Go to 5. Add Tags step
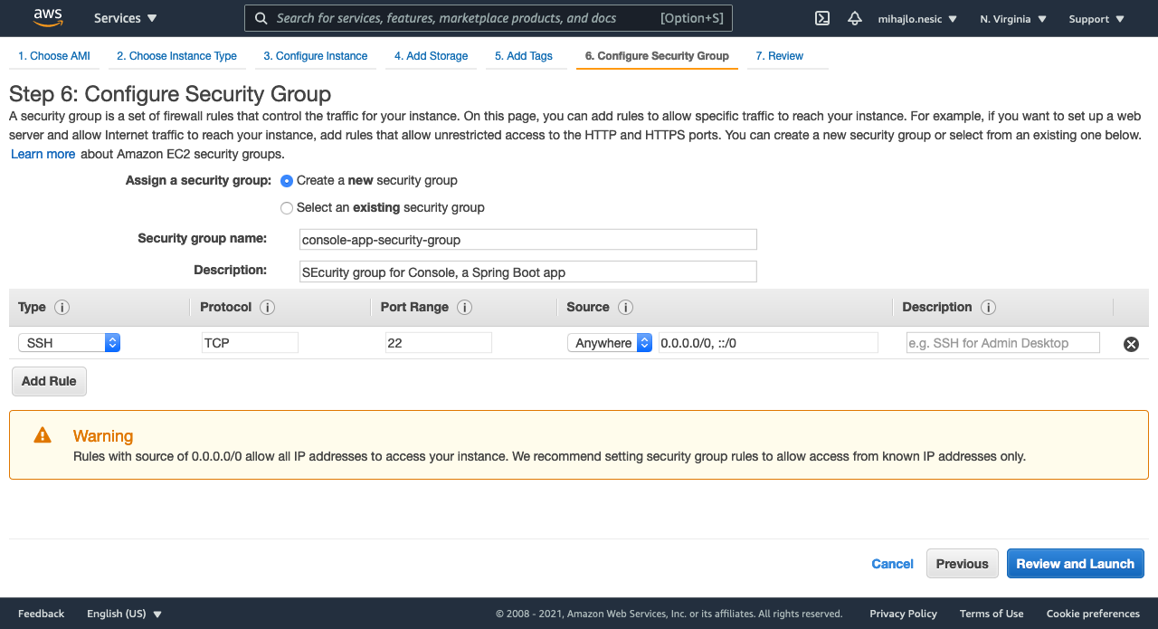This screenshot has height=629, width=1158. coord(524,56)
